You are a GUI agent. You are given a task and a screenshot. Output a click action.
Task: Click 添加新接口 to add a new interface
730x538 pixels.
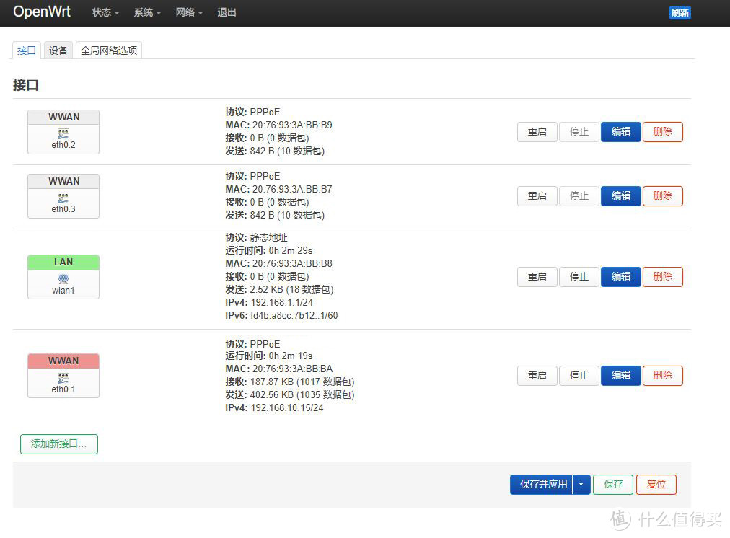[58, 444]
